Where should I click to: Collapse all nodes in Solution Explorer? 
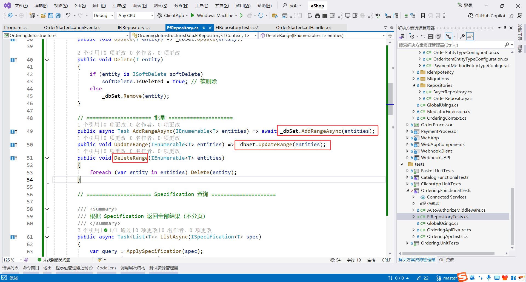click(x=431, y=36)
